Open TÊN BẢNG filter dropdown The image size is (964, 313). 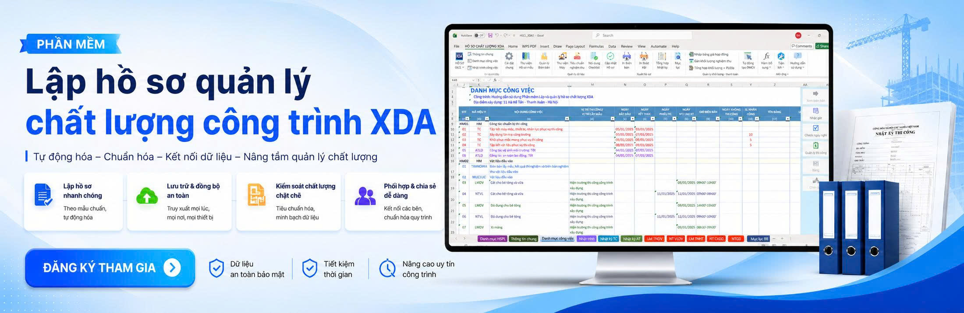(x=787, y=119)
